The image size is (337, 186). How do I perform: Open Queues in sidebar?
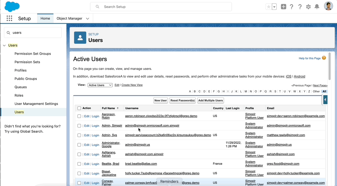click(21, 87)
